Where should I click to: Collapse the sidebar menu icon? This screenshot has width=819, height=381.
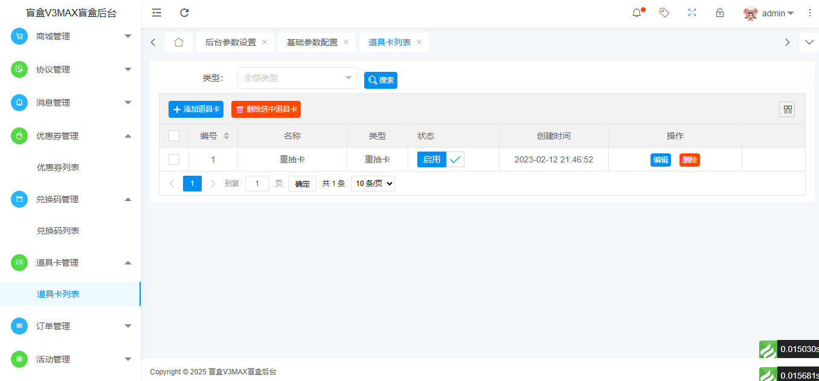(x=156, y=13)
